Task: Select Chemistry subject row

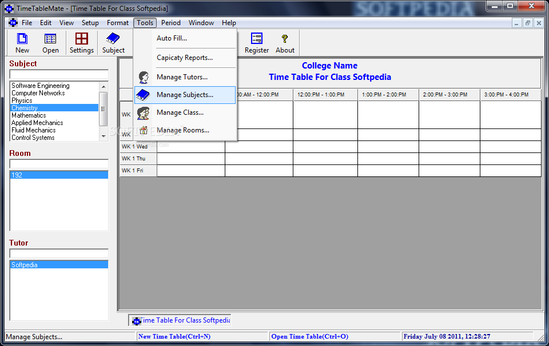Action: (x=55, y=108)
